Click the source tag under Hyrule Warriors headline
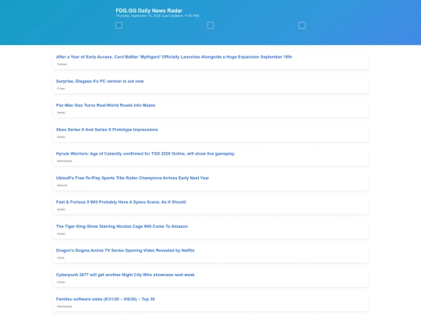Screen dimensions: 421x316 coord(65,161)
